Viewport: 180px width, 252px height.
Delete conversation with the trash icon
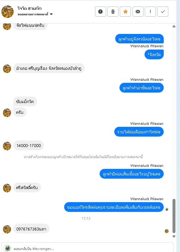113,11
